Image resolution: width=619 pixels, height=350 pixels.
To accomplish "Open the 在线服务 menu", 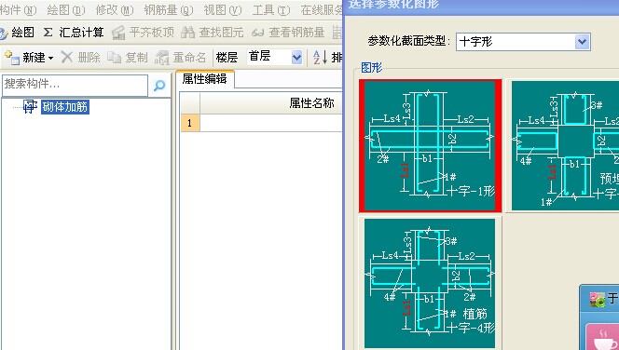I will pos(322,9).
